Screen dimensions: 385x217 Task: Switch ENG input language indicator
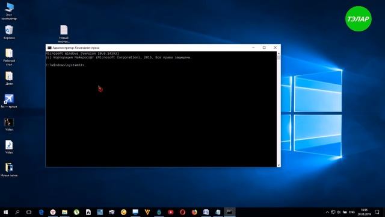pyautogui.click(x=352, y=212)
